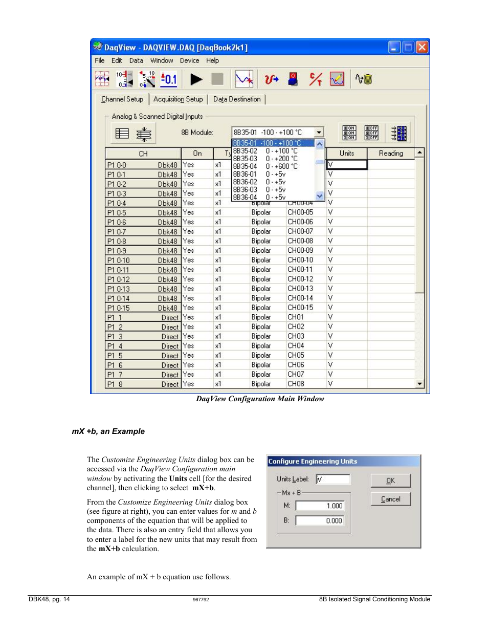Toggle the On cell for P1 1 Direct
The image size is (488, 632).
(197, 317)
